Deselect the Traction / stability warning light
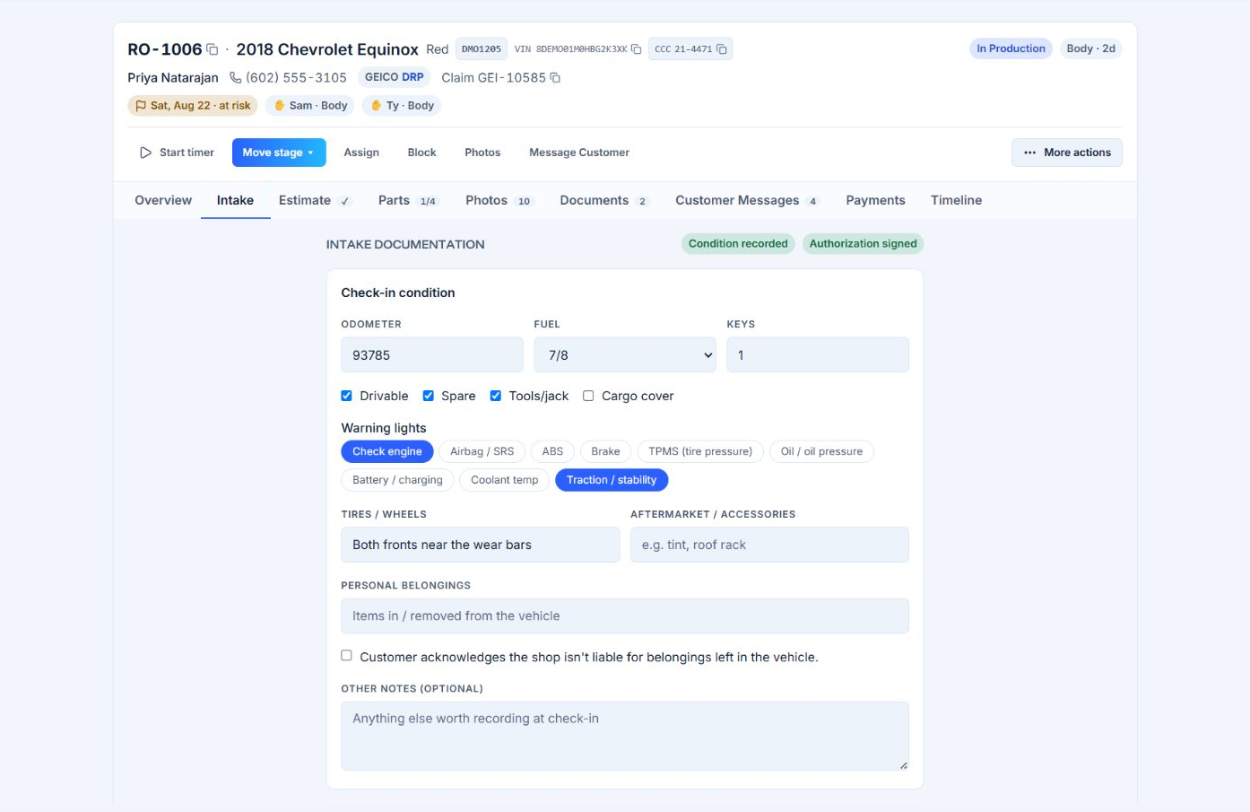1250x812 pixels. tap(612, 480)
